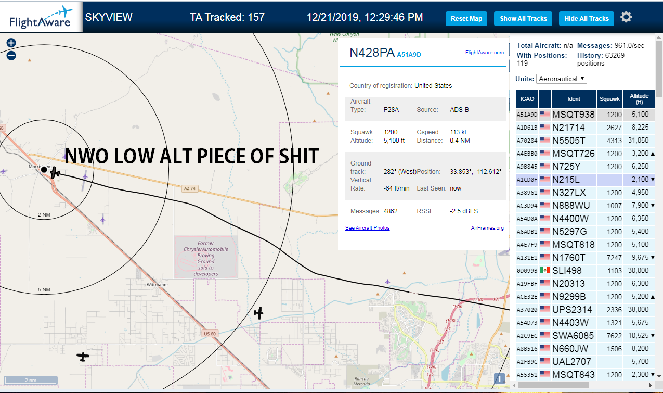Viewport: 663px width, 393px height.
Task: Sort table by the flag column header
Action: click(545, 99)
